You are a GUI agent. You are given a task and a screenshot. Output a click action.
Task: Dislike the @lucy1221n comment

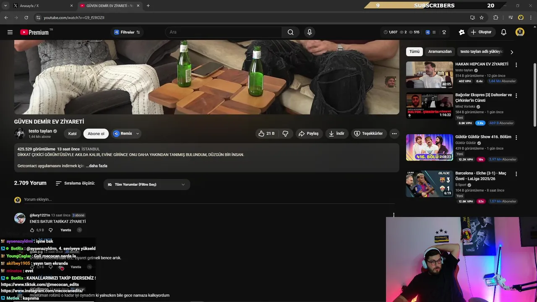51,230
